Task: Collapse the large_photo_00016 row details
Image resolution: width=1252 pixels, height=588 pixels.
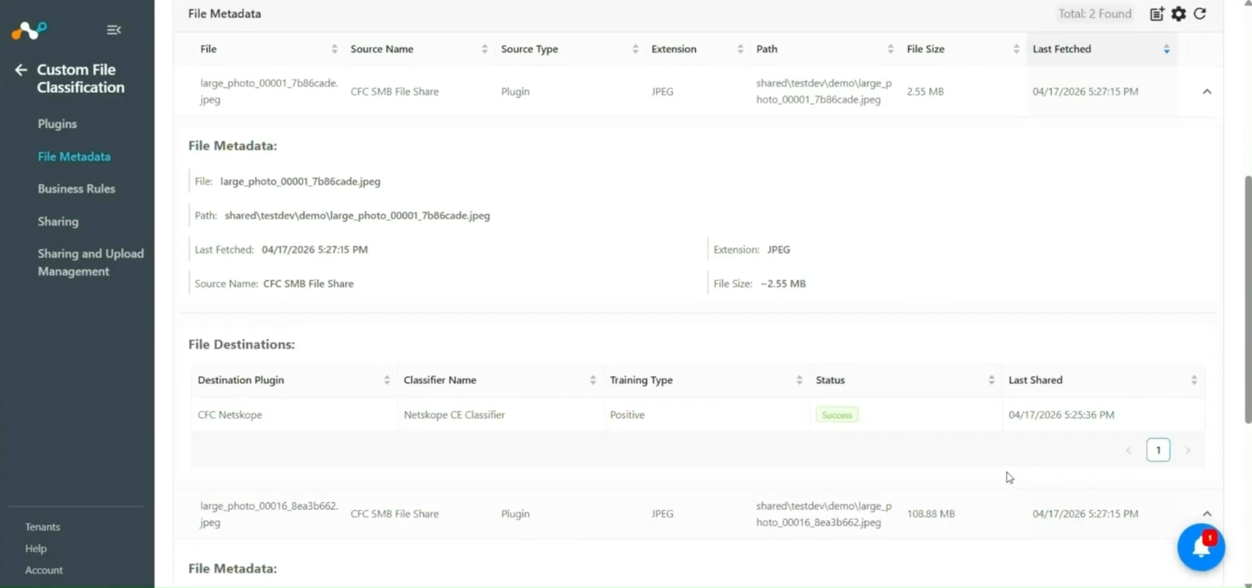Action: coord(1207,514)
